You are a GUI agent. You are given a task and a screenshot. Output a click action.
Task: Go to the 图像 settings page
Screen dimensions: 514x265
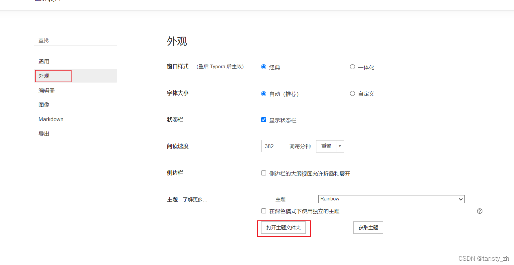coord(44,104)
